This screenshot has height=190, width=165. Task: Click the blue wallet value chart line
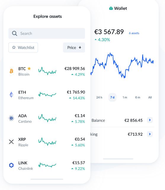tap(122, 65)
